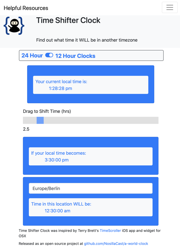
Task: Click the far right end of the shift slider track
Action: pos(157,120)
